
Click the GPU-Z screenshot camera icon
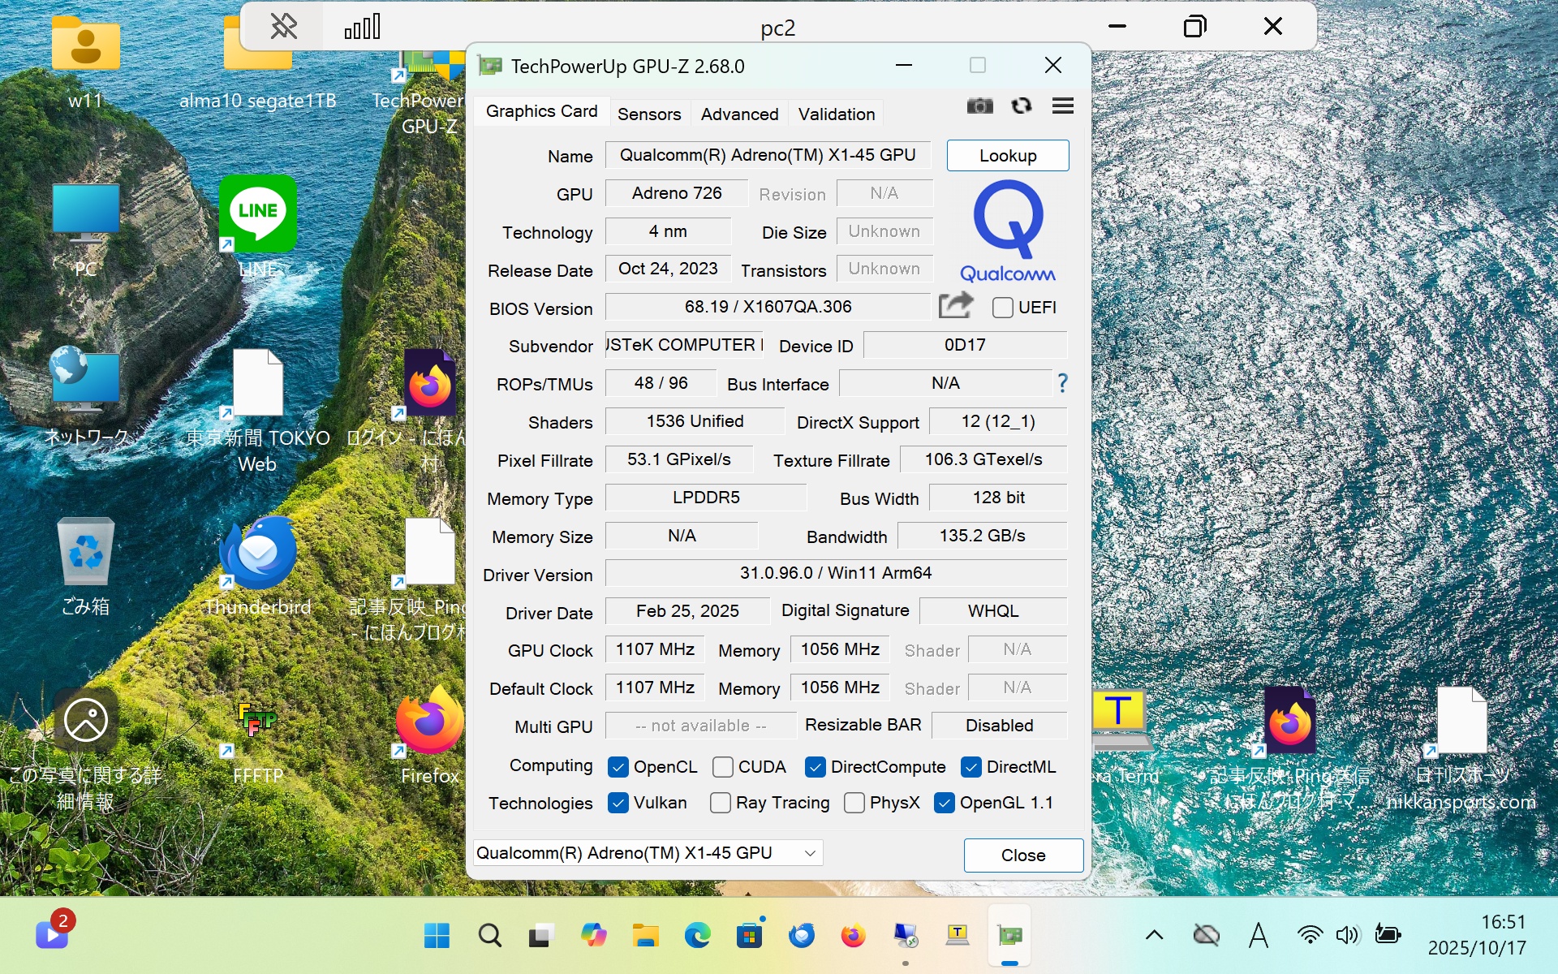coord(979,106)
